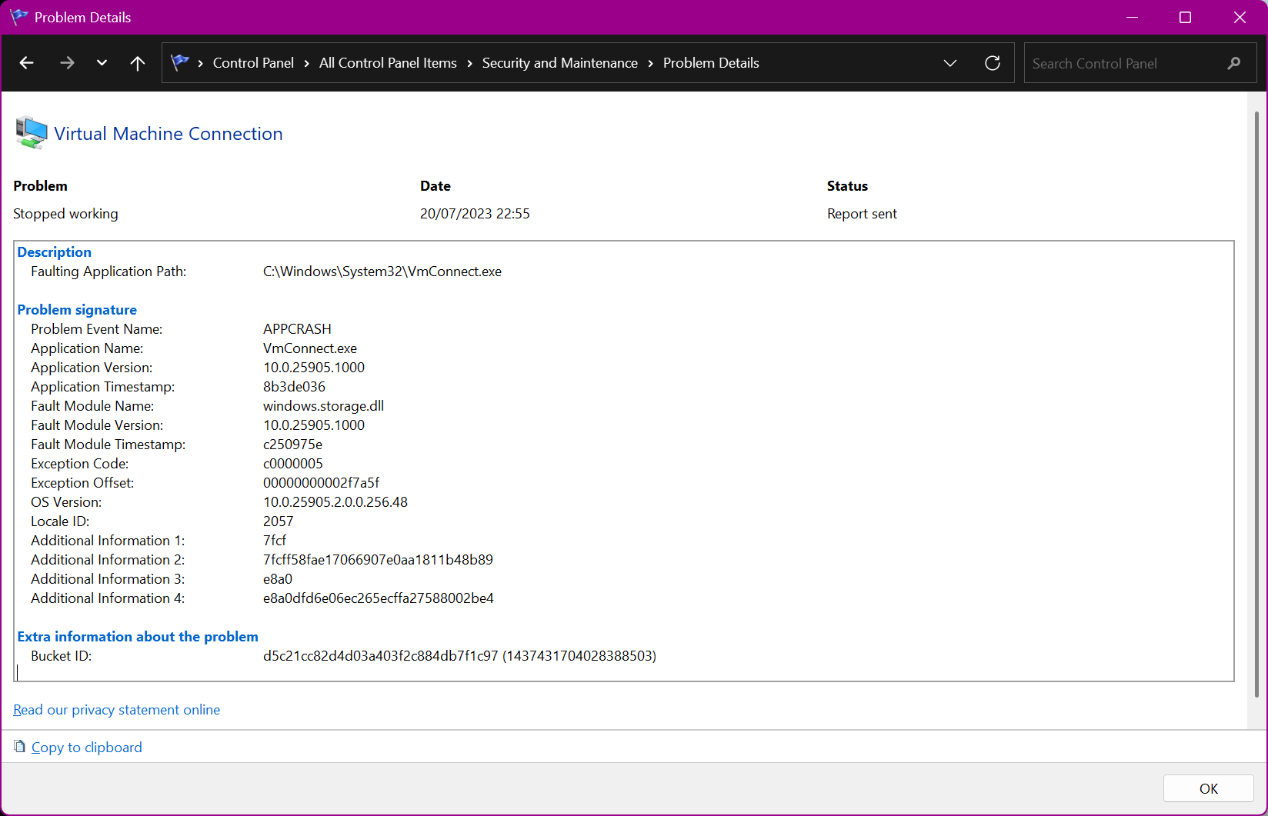Expand the chevron after Security and Maintenance
1268x816 pixels.
tap(651, 63)
